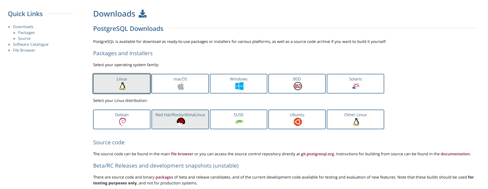
Task: Select the Ubuntu circle logo
Action: [298, 122]
